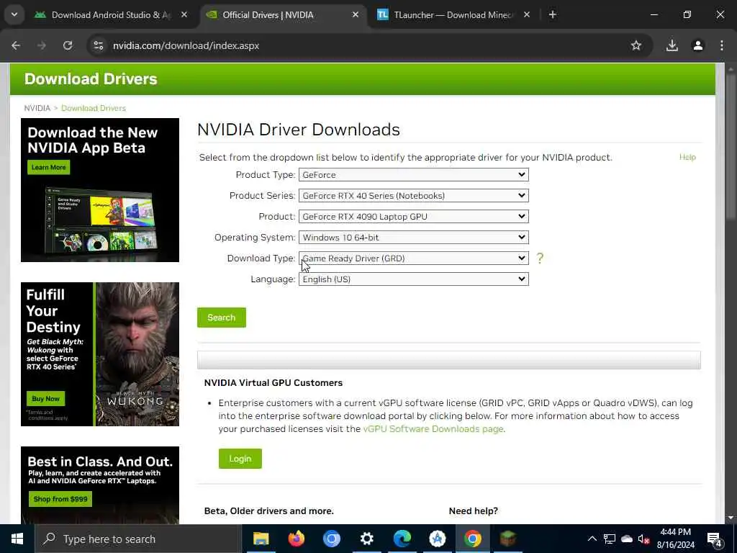Launch Firefox from the taskbar
This screenshot has height=553, width=737.
[296, 539]
